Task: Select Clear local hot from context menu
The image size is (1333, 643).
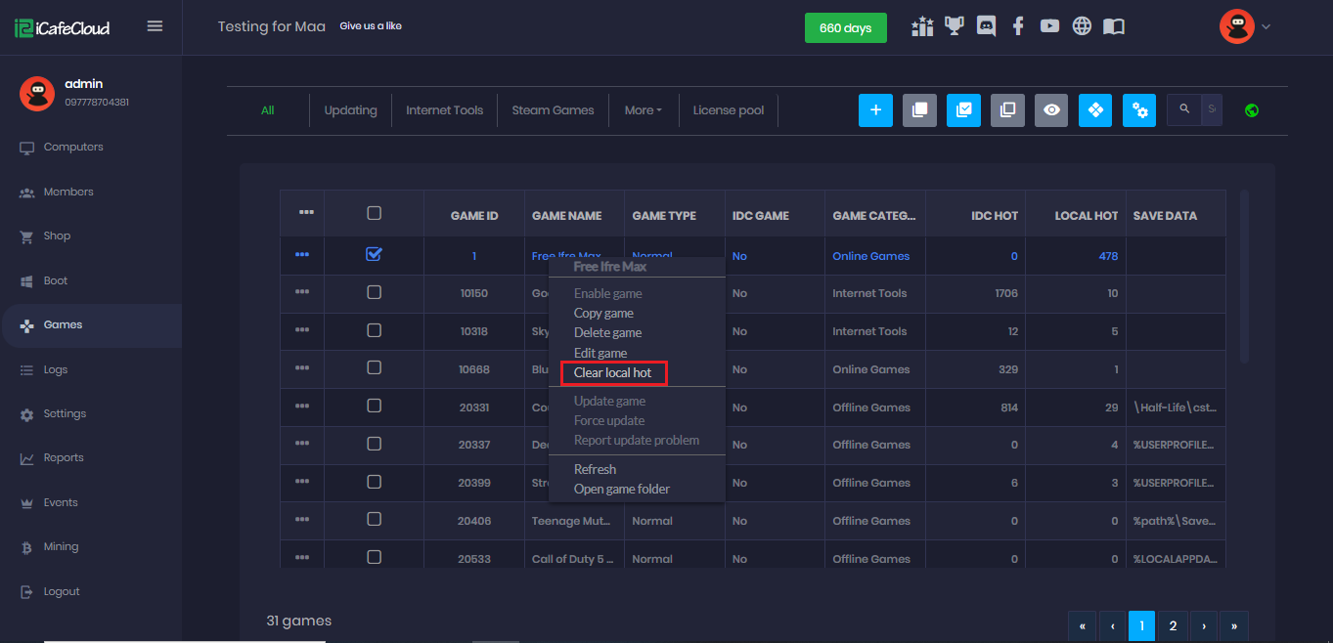Action: [612, 372]
